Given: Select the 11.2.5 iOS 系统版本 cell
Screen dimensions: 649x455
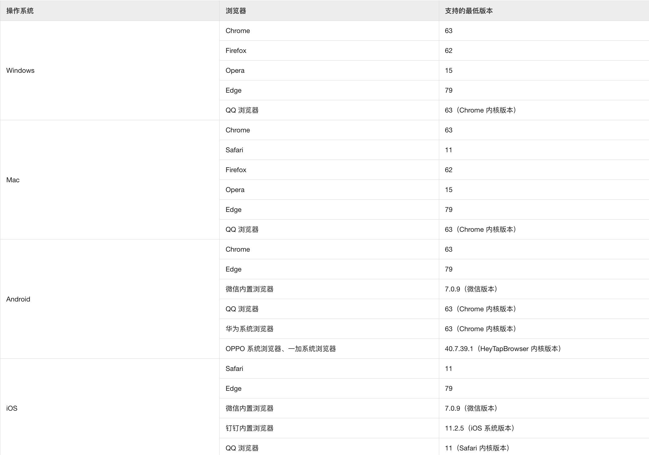Looking at the screenshot, I should (x=480, y=428).
